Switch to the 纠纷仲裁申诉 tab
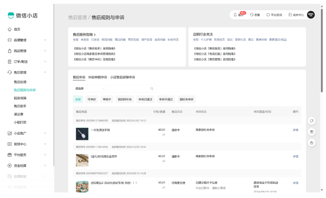This screenshot has width=326, height=198. point(98,77)
